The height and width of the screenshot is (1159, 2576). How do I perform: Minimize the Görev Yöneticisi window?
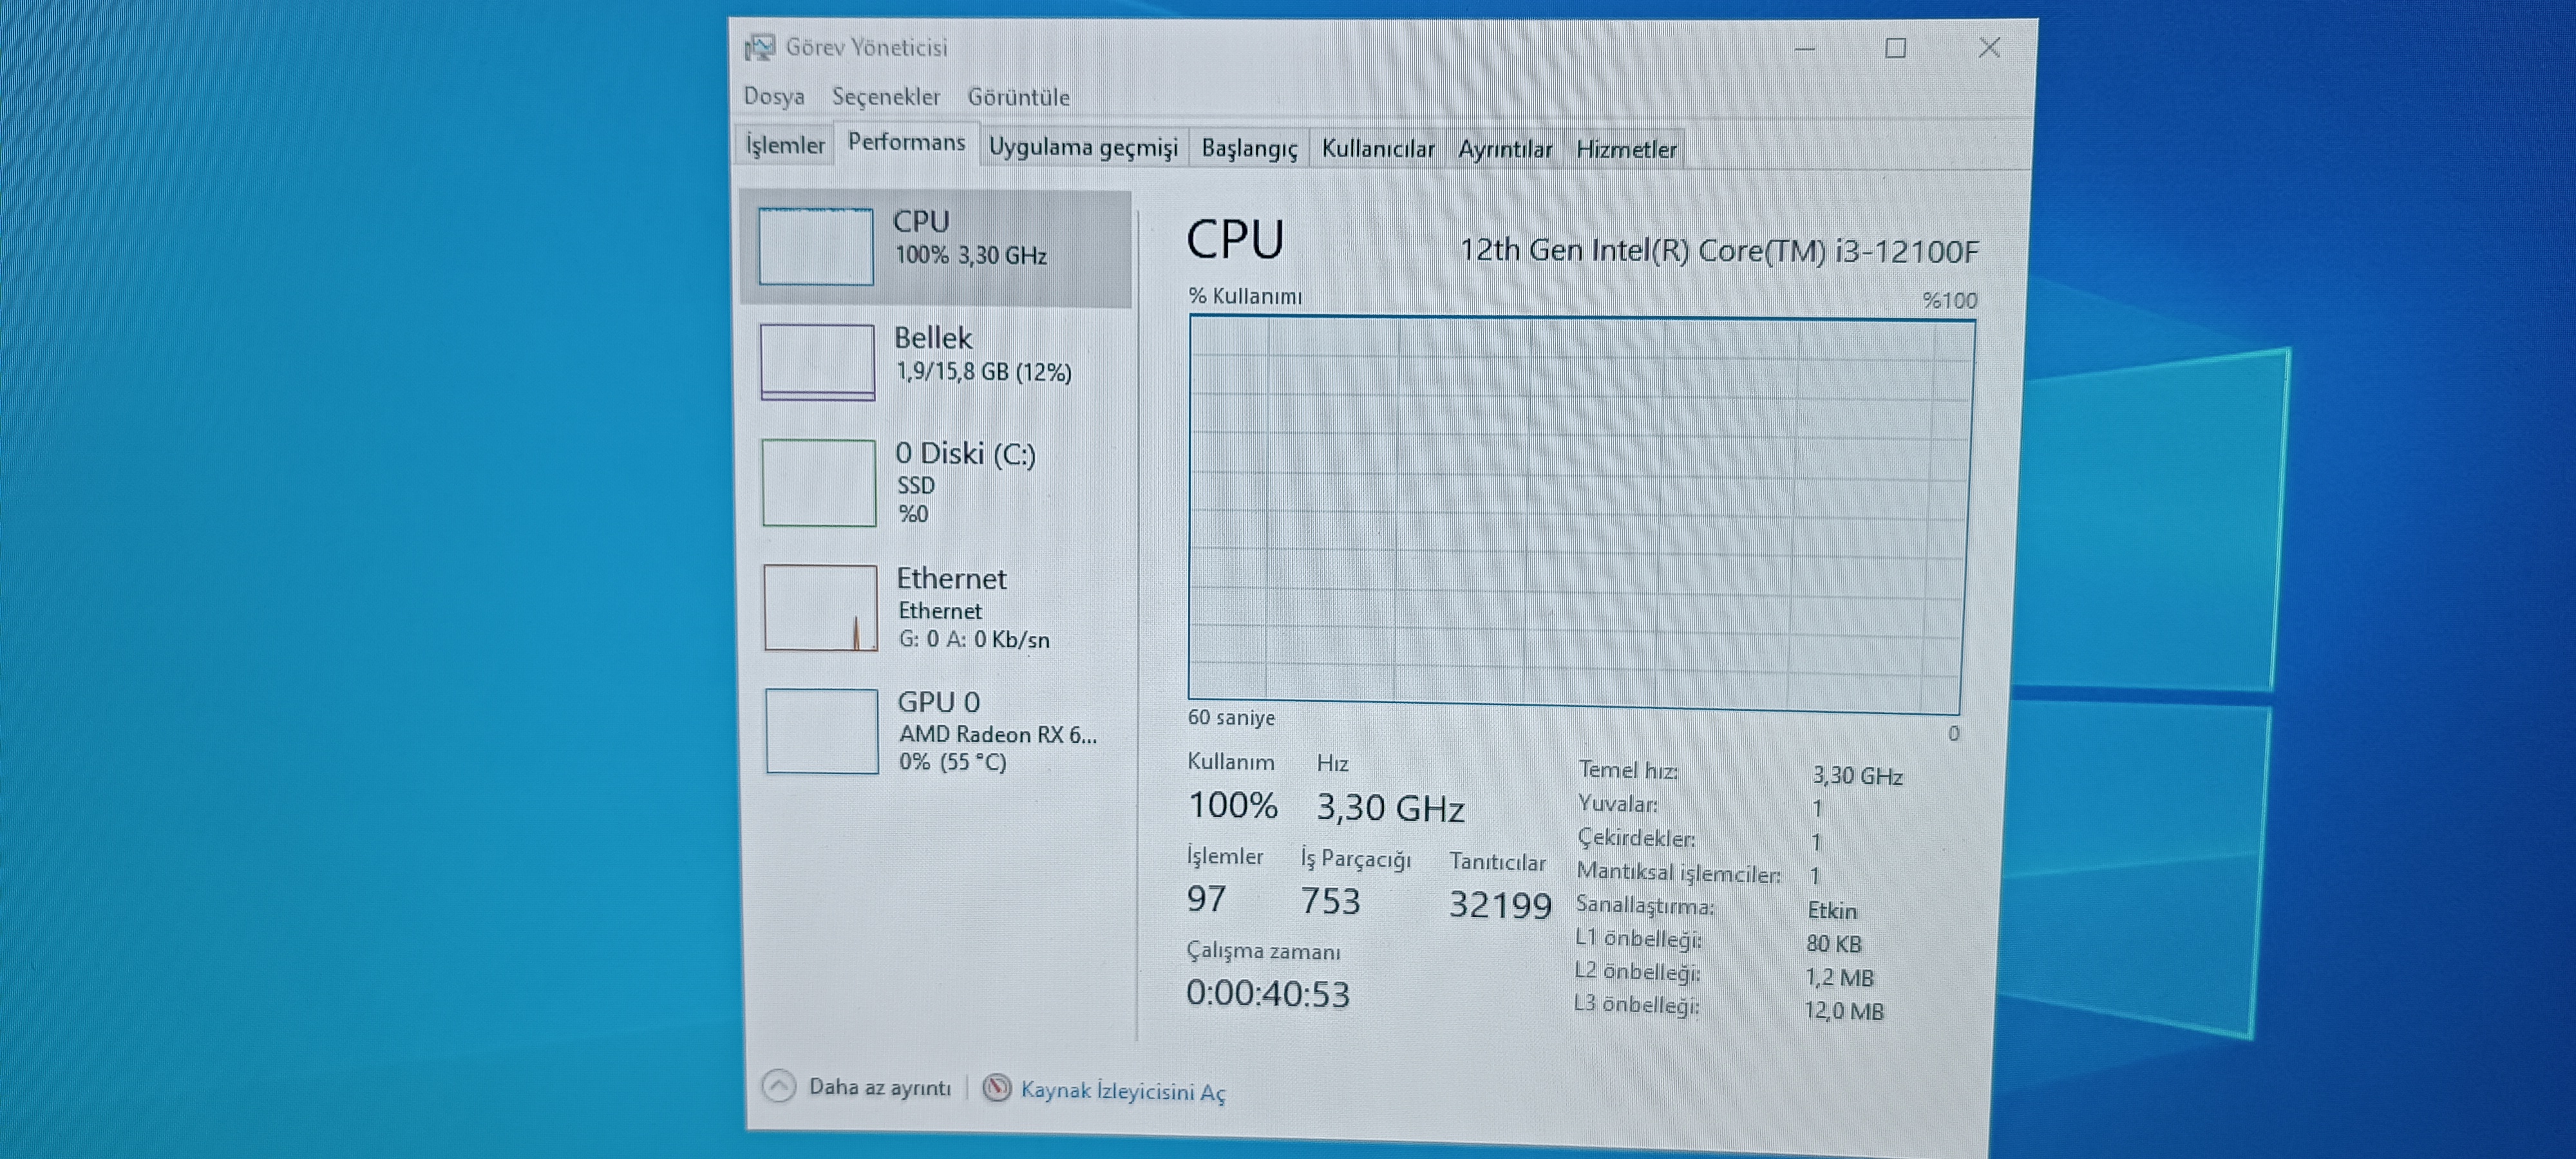click(x=1804, y=48)
